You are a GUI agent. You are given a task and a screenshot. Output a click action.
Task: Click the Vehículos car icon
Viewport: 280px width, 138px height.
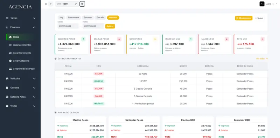[7, 79]
